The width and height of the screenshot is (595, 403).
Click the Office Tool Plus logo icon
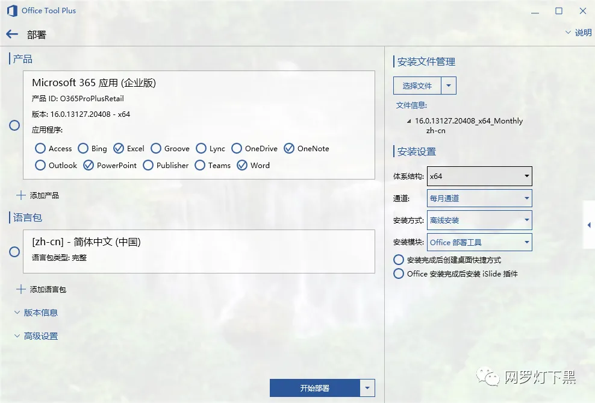point(12,11)
